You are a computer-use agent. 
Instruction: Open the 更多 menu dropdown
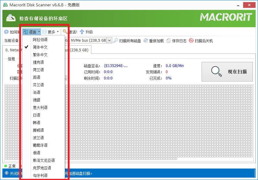click(x=50, y=32)
